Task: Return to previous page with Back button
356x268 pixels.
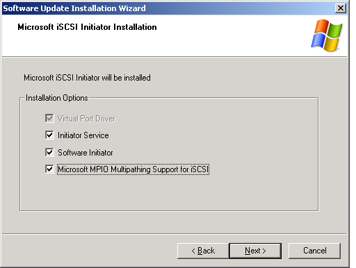Action: coord(203,251)
